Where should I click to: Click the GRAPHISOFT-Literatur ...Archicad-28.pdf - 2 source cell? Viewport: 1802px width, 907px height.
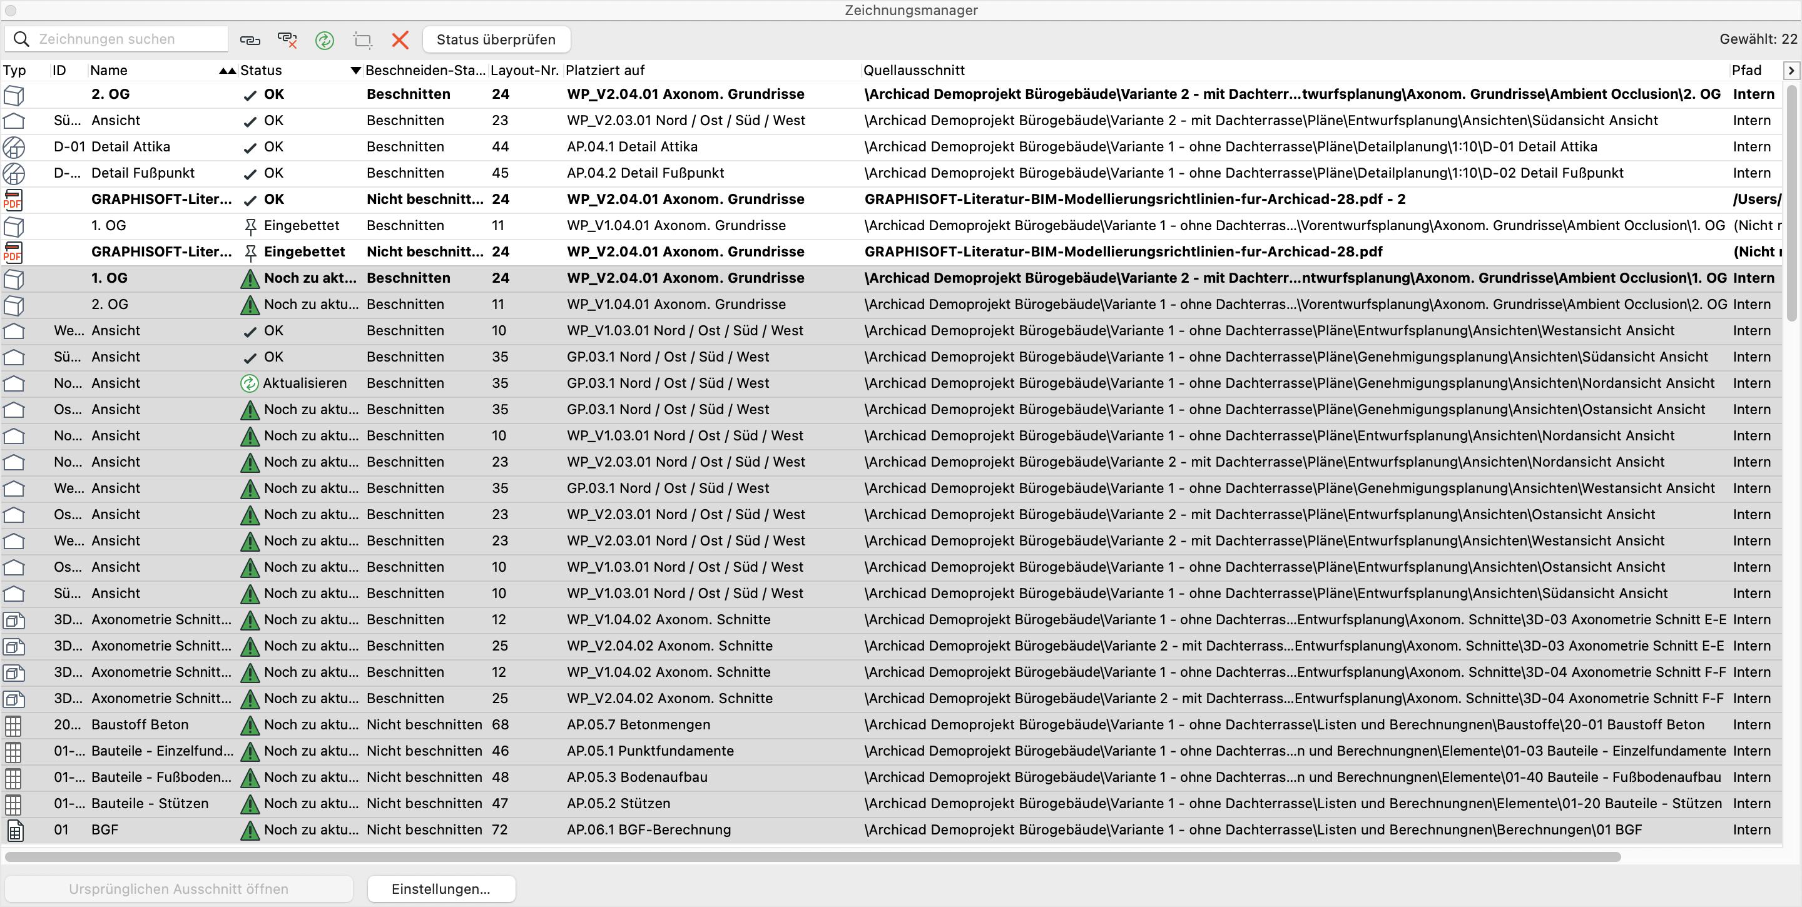pyautogui.click(x=1134, y=200)
